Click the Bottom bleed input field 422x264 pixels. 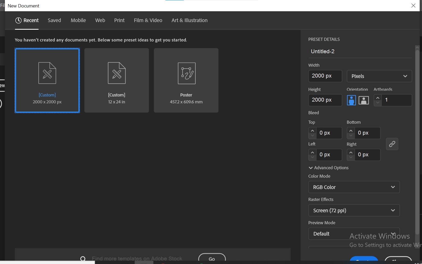(x=367, y=133)
